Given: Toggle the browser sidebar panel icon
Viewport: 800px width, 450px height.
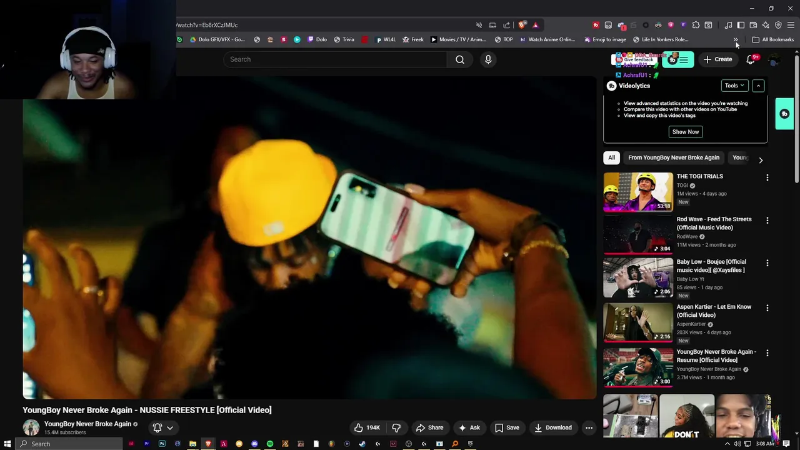Looking at the screenshot, I should coord(741,25).
